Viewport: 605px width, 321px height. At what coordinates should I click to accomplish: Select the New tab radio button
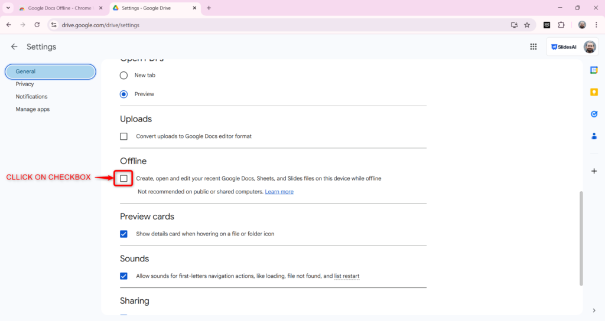coord(123,76)
